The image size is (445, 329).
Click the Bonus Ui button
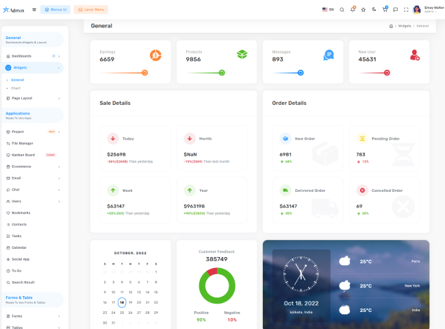point(55,10)
